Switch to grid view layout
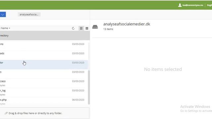Screen dimensions: 212x119 [x=87, y=28]
